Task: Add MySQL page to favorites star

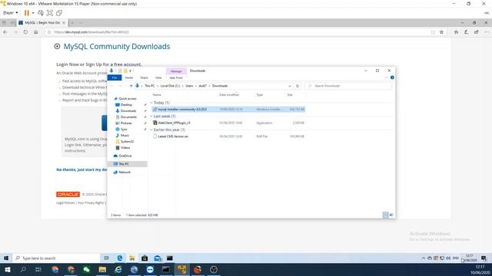Action: pyautogui.click(x=441, y=32)
